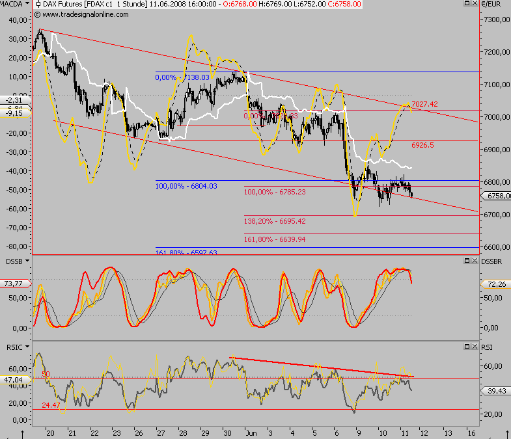511x439 pixels.
Task: Click the 39,43 RSI value marker
Action: [x=495, y=391]
